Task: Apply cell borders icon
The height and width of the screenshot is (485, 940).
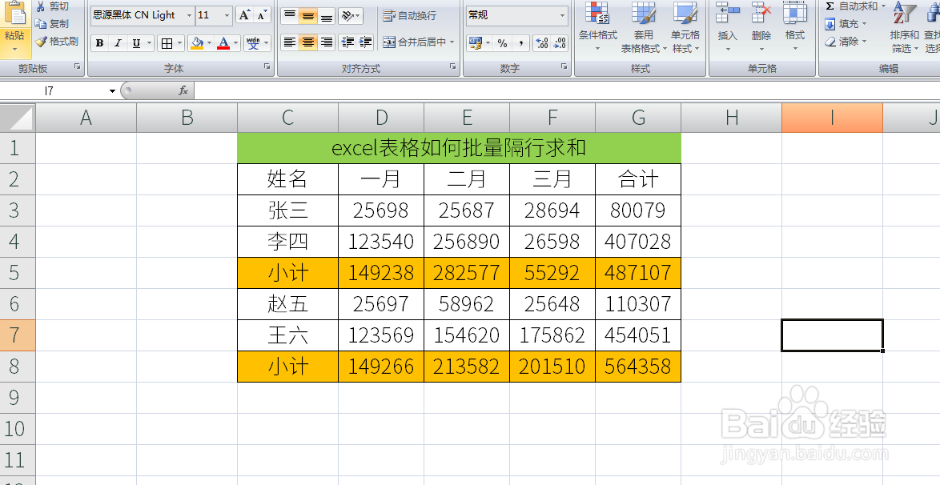Action: point(167,42)
